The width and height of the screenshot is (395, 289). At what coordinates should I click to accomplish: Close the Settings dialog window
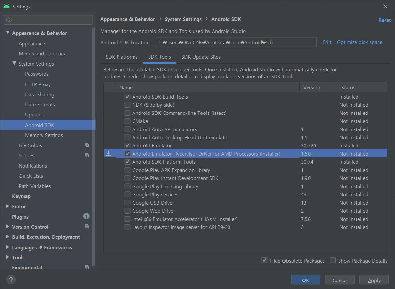pos(386,6)
